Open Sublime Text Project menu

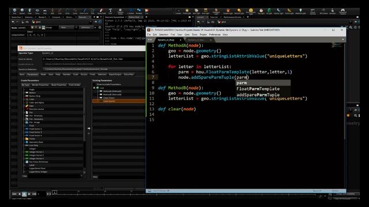coord(203,34)
